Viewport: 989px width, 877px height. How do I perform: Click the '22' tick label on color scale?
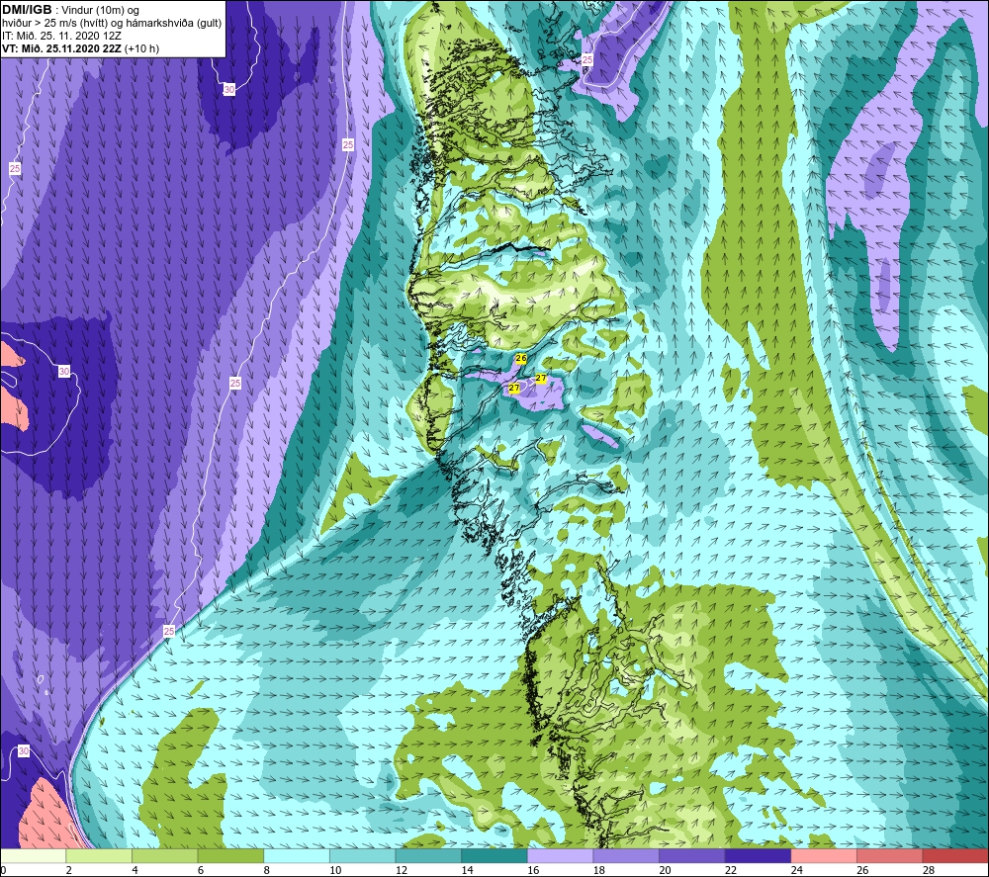[731, 871]
